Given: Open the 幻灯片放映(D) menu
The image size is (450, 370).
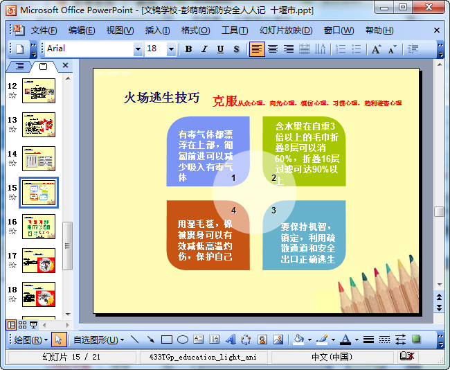Looking at the screenshot, I should 286,30.
